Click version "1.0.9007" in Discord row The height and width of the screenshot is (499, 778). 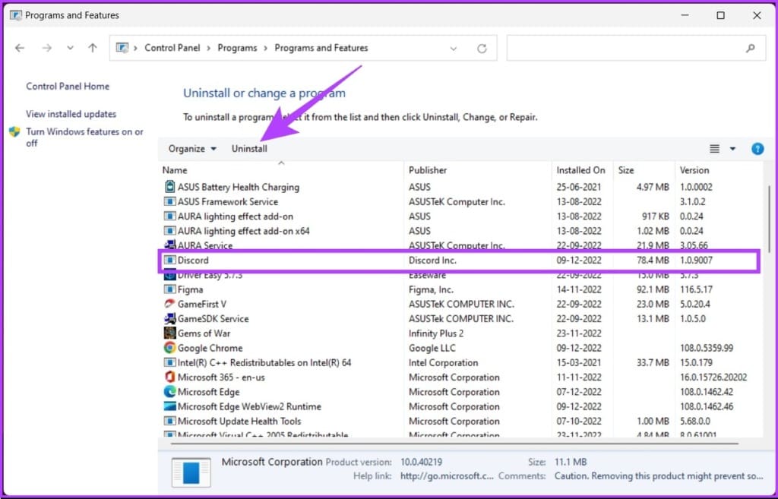click(696, 261)
